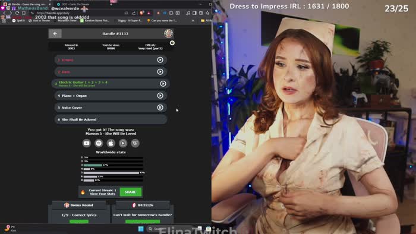Click the green stats bar for guess 3

pyautogui.click(x=93, y=165)
